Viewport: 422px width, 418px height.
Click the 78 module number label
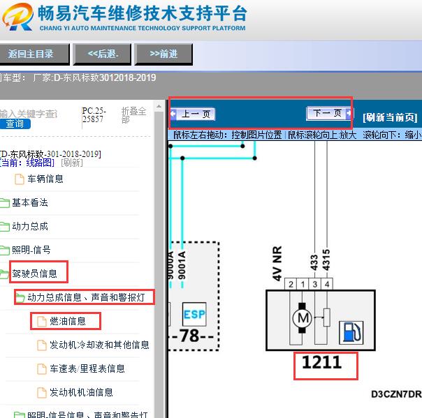pyautogui.click(x=190, y=336)
